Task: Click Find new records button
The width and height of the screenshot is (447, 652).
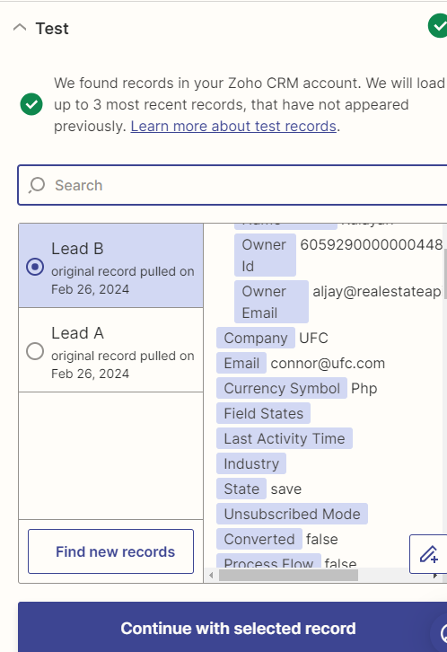Action: tap(111, 551)
